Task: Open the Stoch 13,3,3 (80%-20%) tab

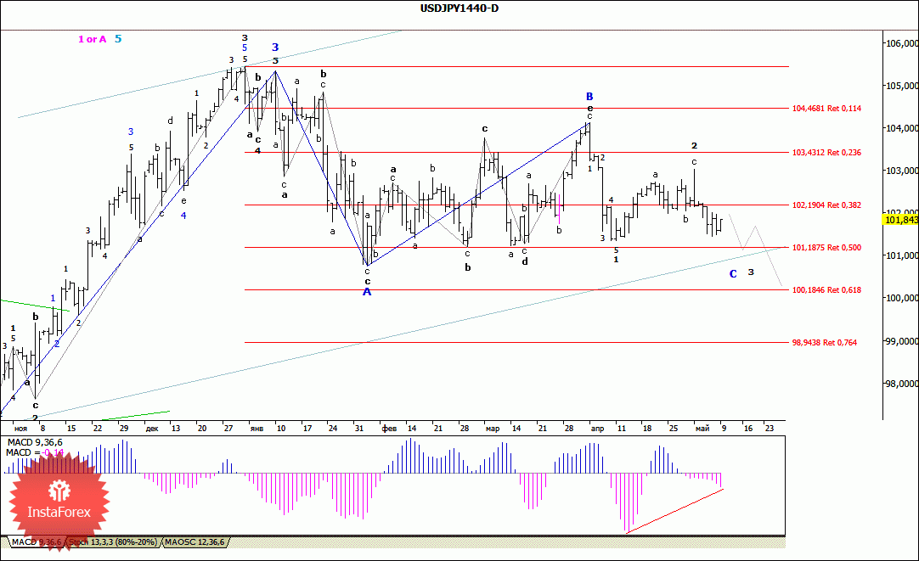Action: pyautogui.click(x=113, y=542)
